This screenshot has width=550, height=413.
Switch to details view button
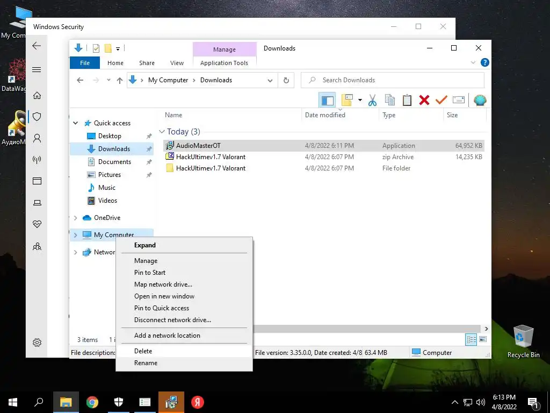471,339
